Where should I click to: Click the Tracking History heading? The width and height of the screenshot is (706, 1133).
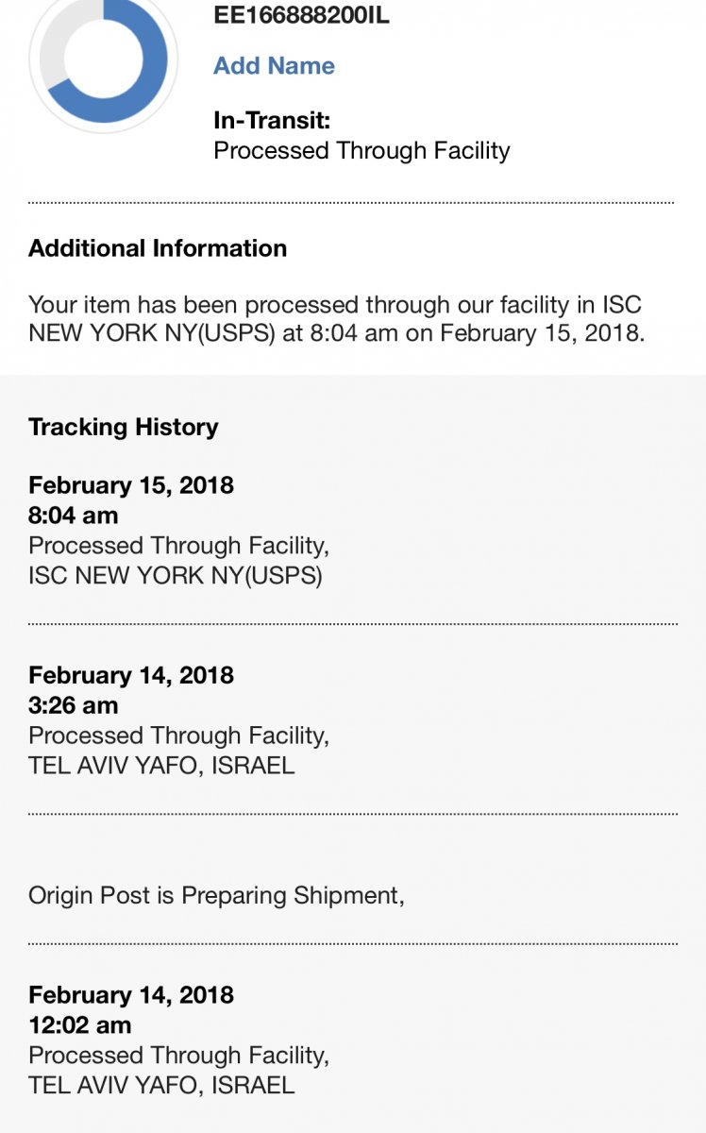point(124,427)
